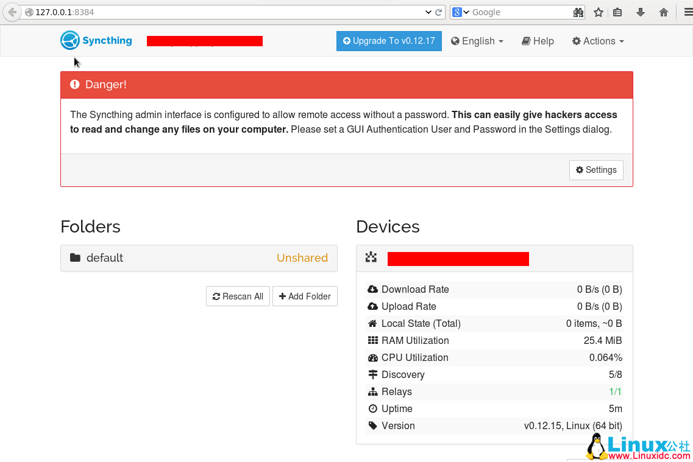Open the English language dropdown
The image size is (693, 462).
[477, 41]
